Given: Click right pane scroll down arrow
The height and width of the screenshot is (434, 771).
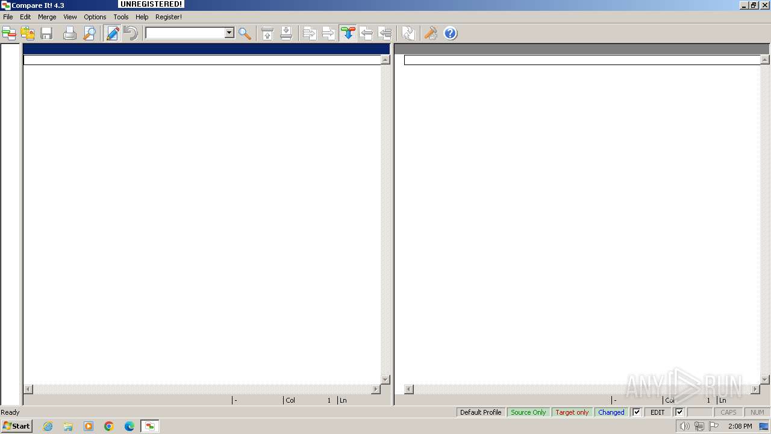Looking at the screenshot, I should (765, 380).
